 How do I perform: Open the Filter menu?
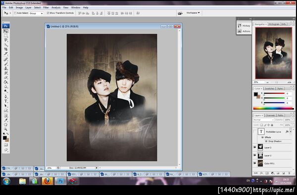46,7
